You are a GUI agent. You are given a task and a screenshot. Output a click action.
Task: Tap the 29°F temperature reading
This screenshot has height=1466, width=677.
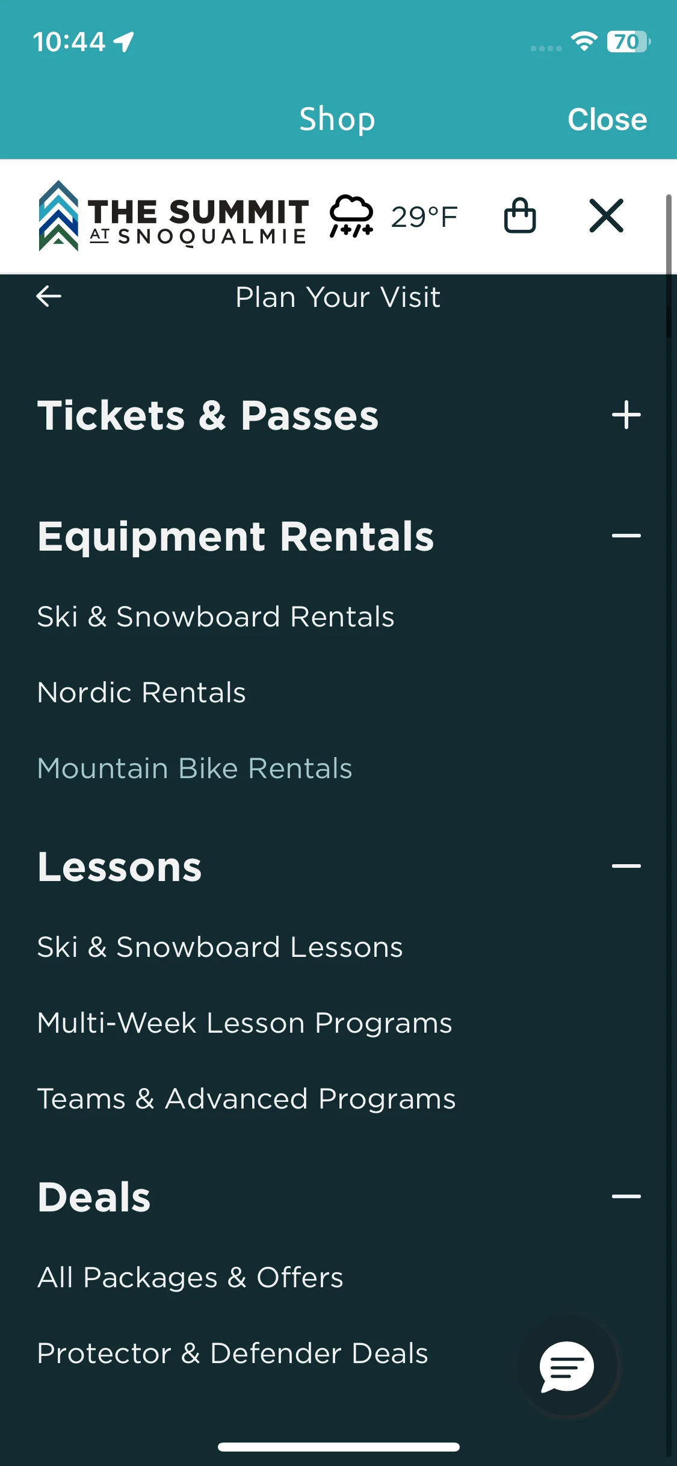point(424,217)
